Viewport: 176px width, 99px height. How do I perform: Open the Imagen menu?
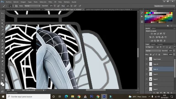click(x=23, y=2)
